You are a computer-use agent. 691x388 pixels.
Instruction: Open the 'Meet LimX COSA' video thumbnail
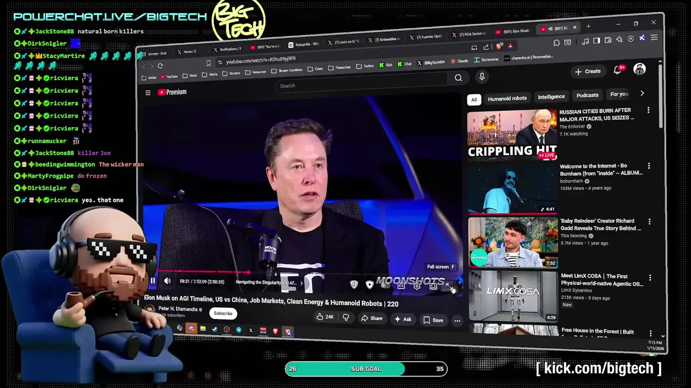(x=513, y=296)
